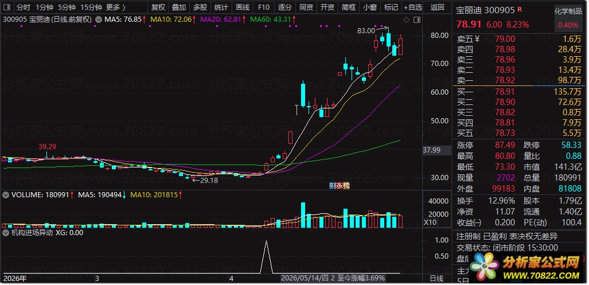The width and height of the screenshot is (589, 285).
Task: Click the diamond marker icon above chart
Action: pyautogui.click(x=407, y=19)
